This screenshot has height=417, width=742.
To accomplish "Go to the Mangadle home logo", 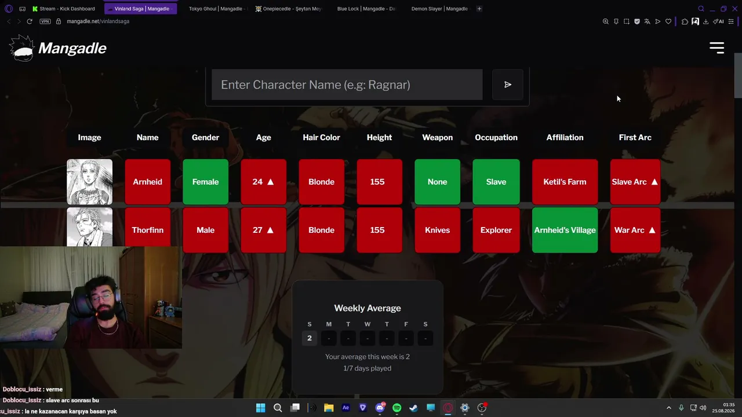I will click(x=58, y=48).
